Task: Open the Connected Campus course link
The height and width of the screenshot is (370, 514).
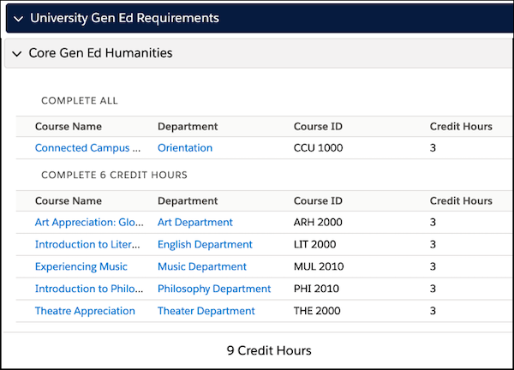Action: point(87,148)
